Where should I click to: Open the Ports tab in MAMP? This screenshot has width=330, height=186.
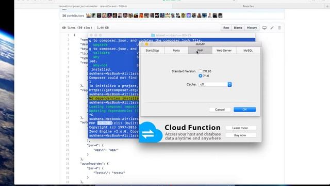pos(176,51)
